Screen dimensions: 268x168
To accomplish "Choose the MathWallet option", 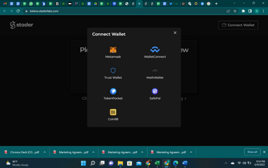I will click(x=155, y=73).
